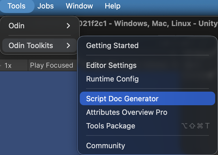Open the Jobs menu
Viewport: 218px width, 155px height.
pyautogui.click(x=46, y=6)
